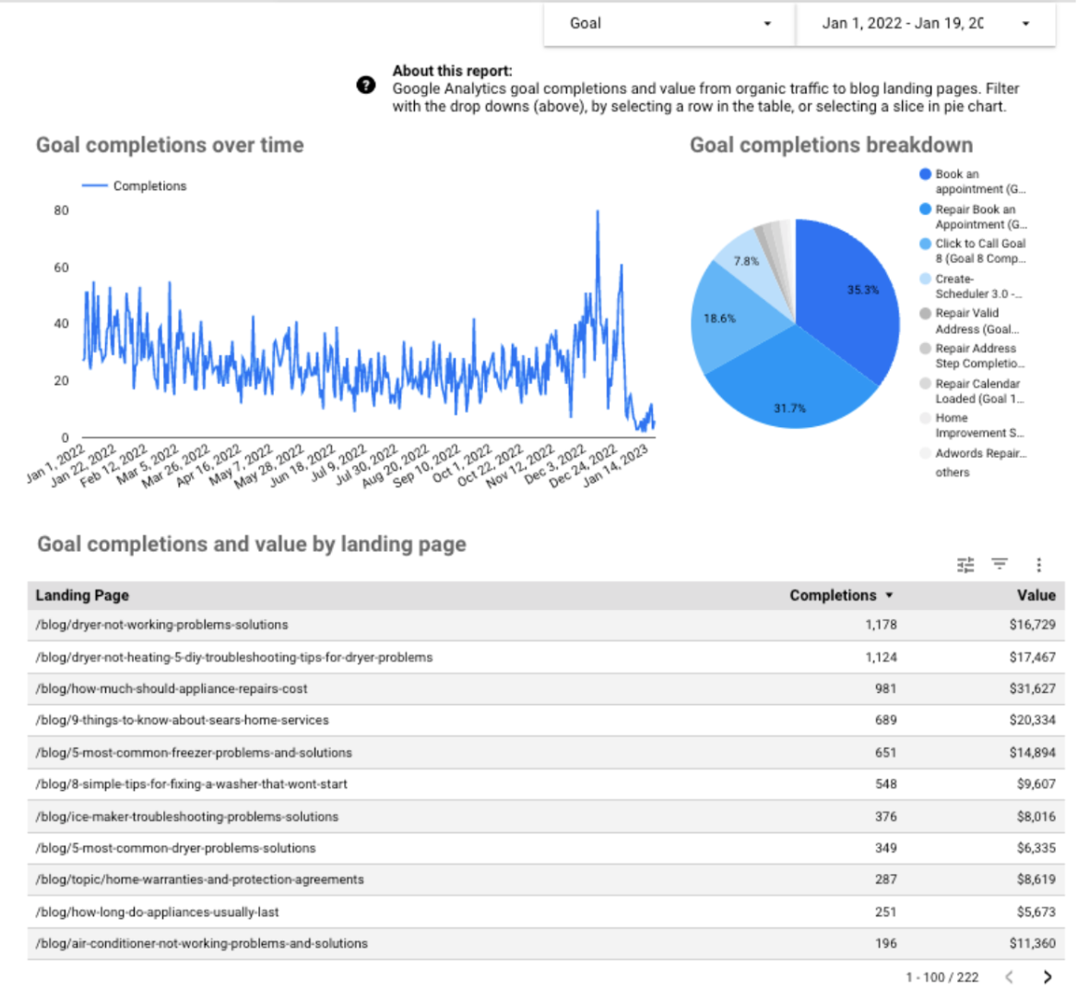Go to previous page of table
Screen dimensions: 1078x992
[1009, 976]
